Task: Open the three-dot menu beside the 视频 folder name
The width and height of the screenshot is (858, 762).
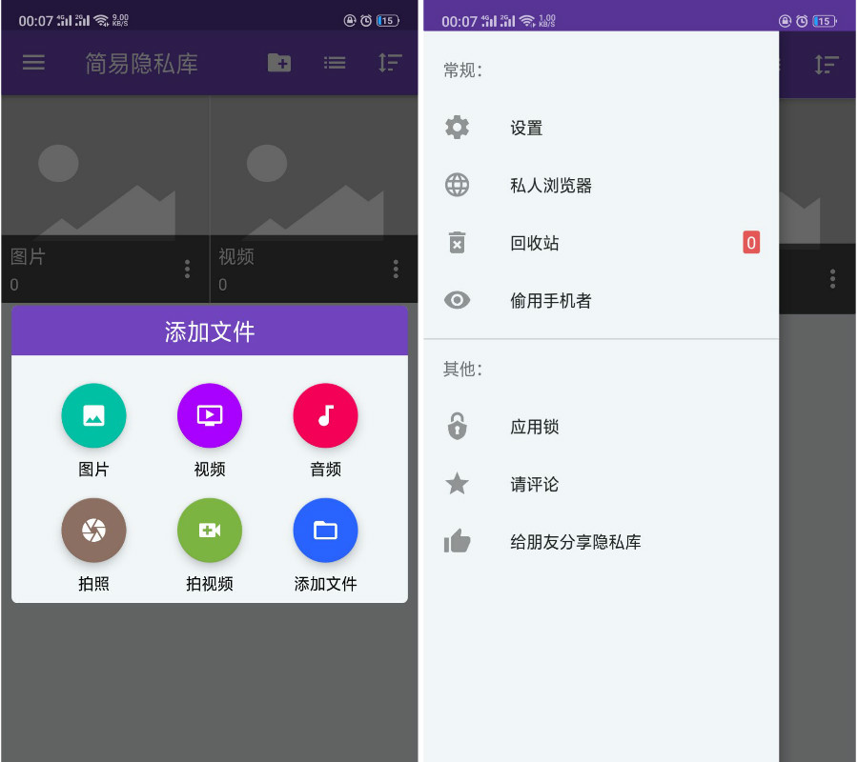Action: 396,269
